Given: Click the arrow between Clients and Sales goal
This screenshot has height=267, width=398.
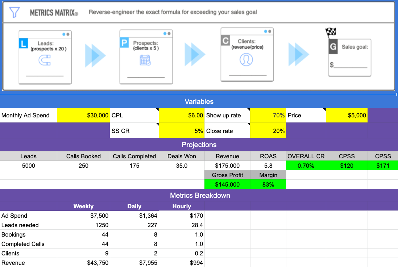Looking at the screenshot, I should point(298,55).
